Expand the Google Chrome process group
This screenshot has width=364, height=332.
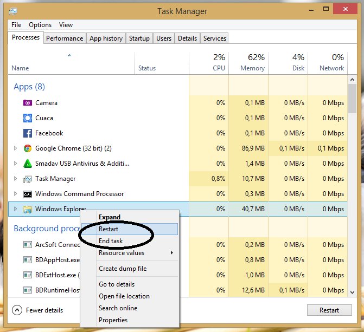pyautogui.click(x=15, y=148)
